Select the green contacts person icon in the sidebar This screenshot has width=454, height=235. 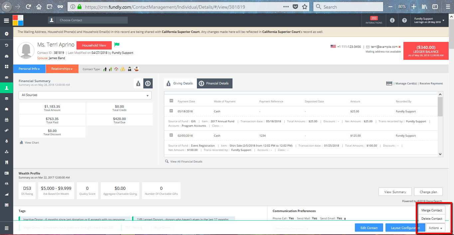6,88
